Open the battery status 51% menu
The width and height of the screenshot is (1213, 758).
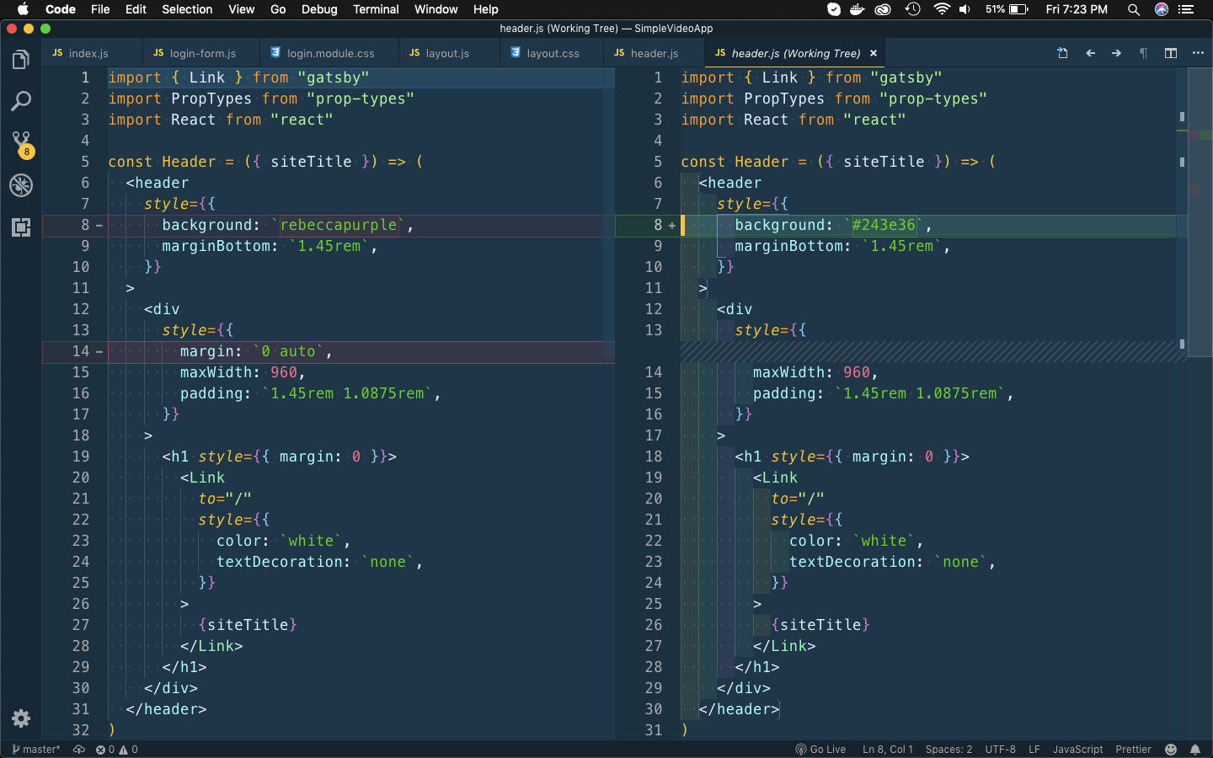pyautogui.click(x=1007, y=9)
